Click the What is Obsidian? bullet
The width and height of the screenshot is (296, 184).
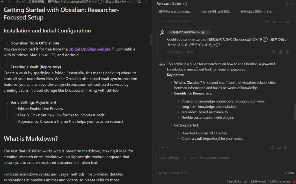(225, 85)
